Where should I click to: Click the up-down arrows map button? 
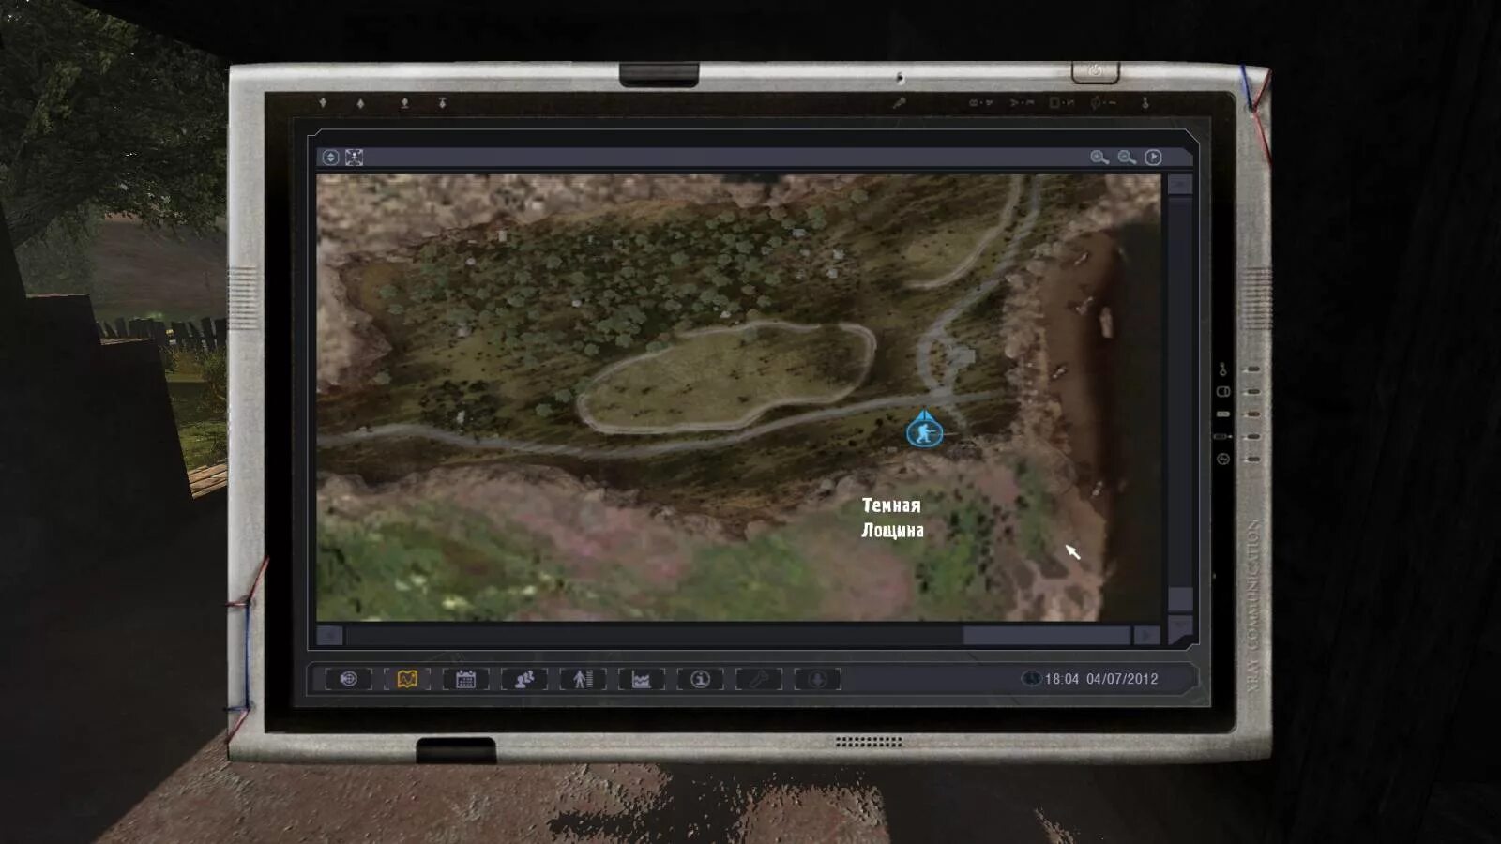[330, 158]
